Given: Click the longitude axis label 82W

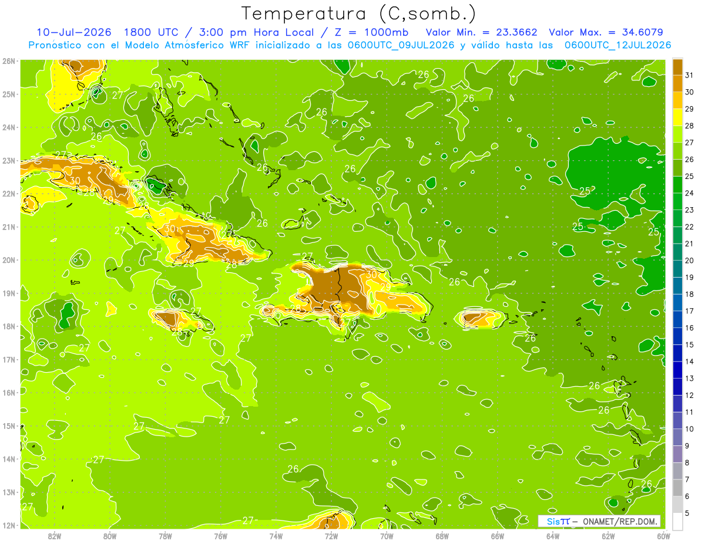Looking at the screenshot, I should point(55,536).
